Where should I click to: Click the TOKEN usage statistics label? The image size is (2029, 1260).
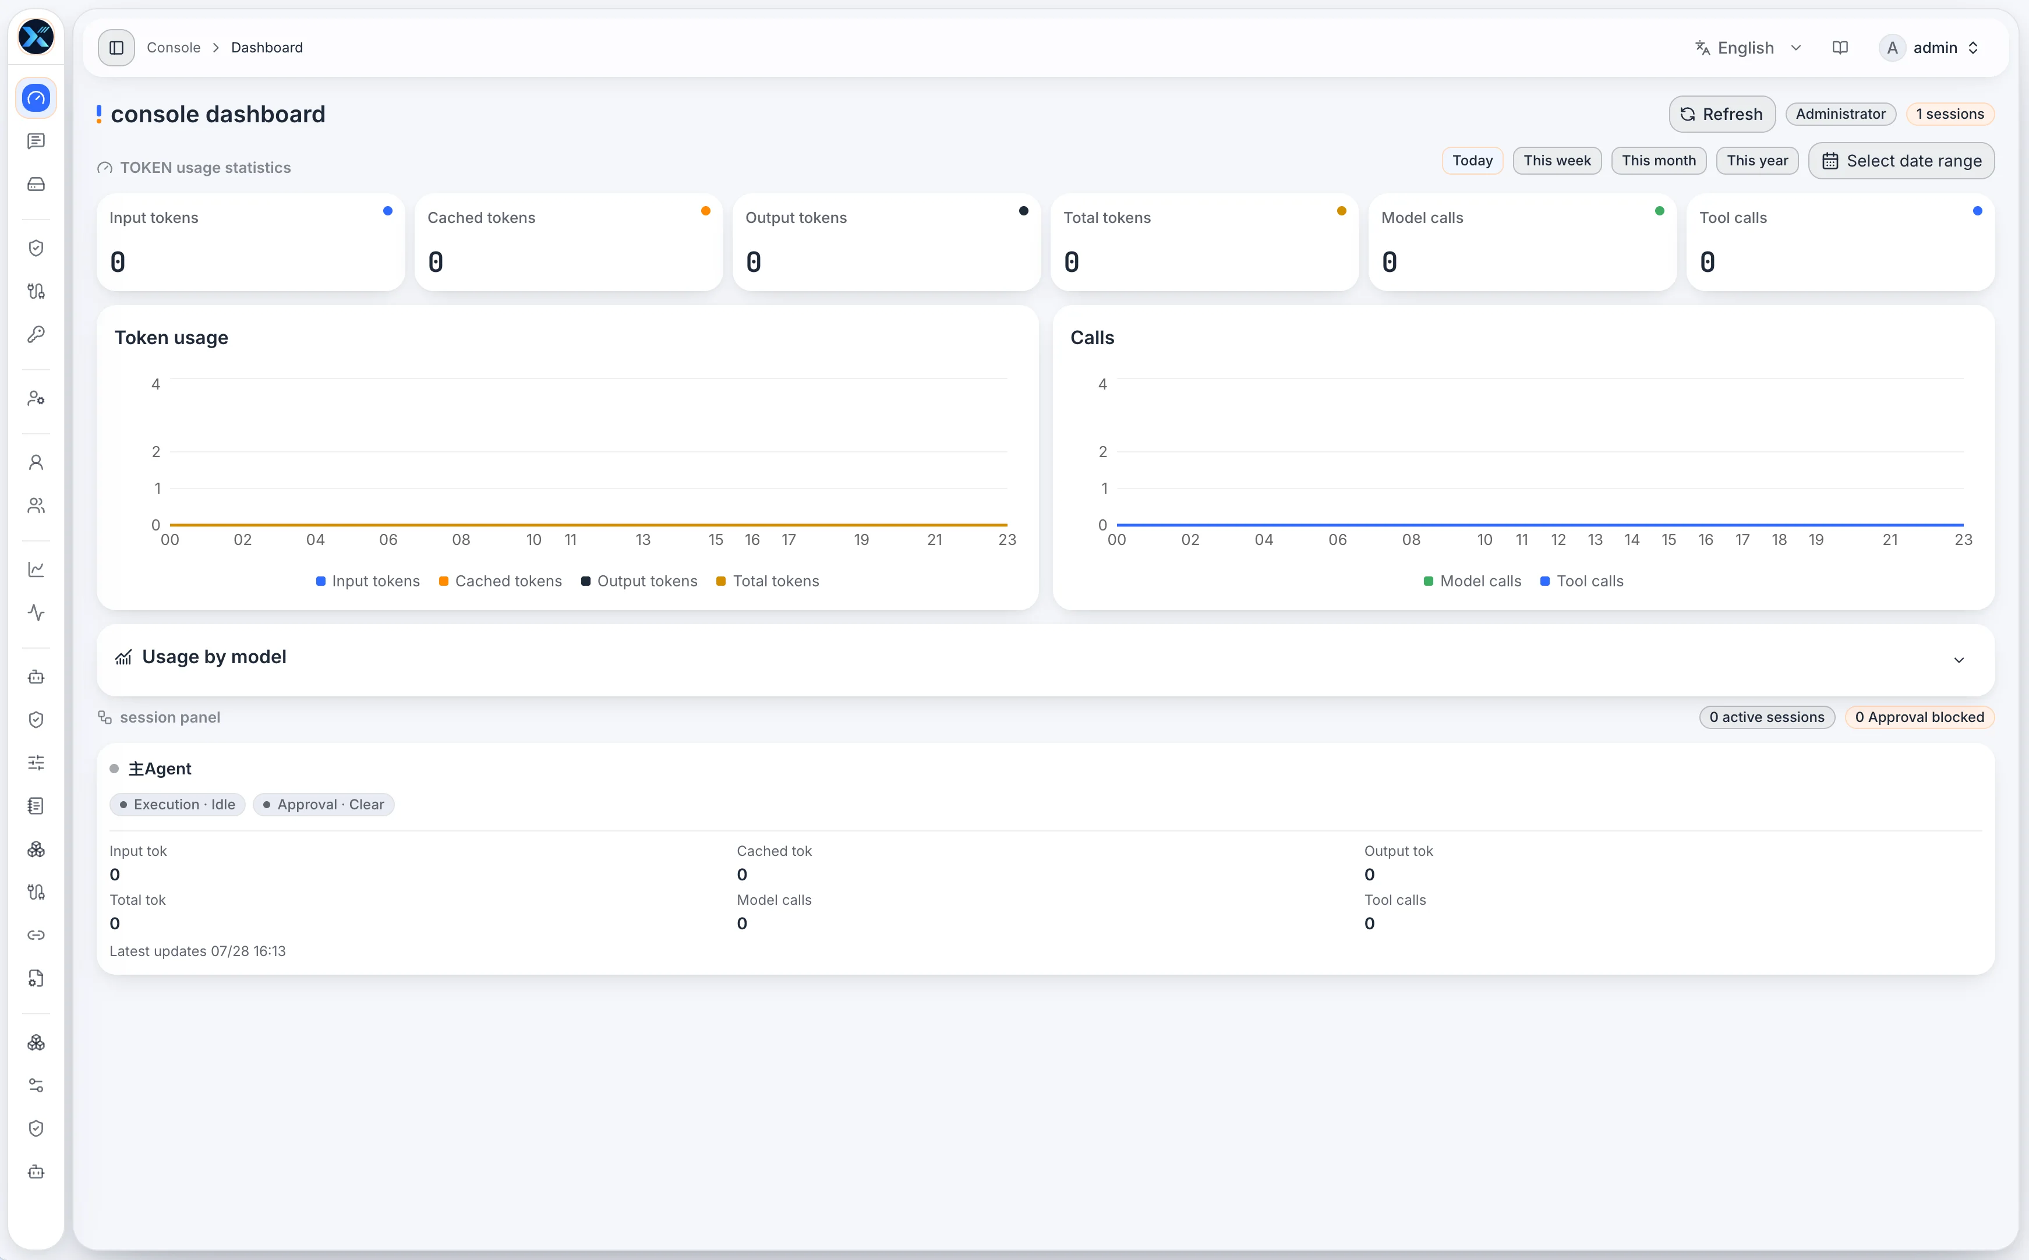pyautogui.click(x=205, y=168)
